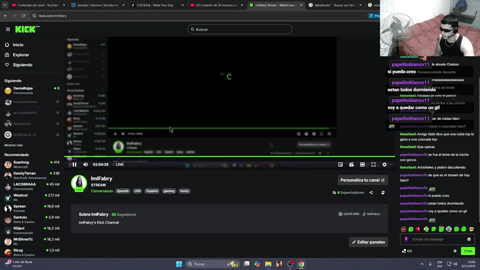The image size is (480, 270).
Task: Switch to debatiendo Google search tab
Action: click(x=336, y=5)
